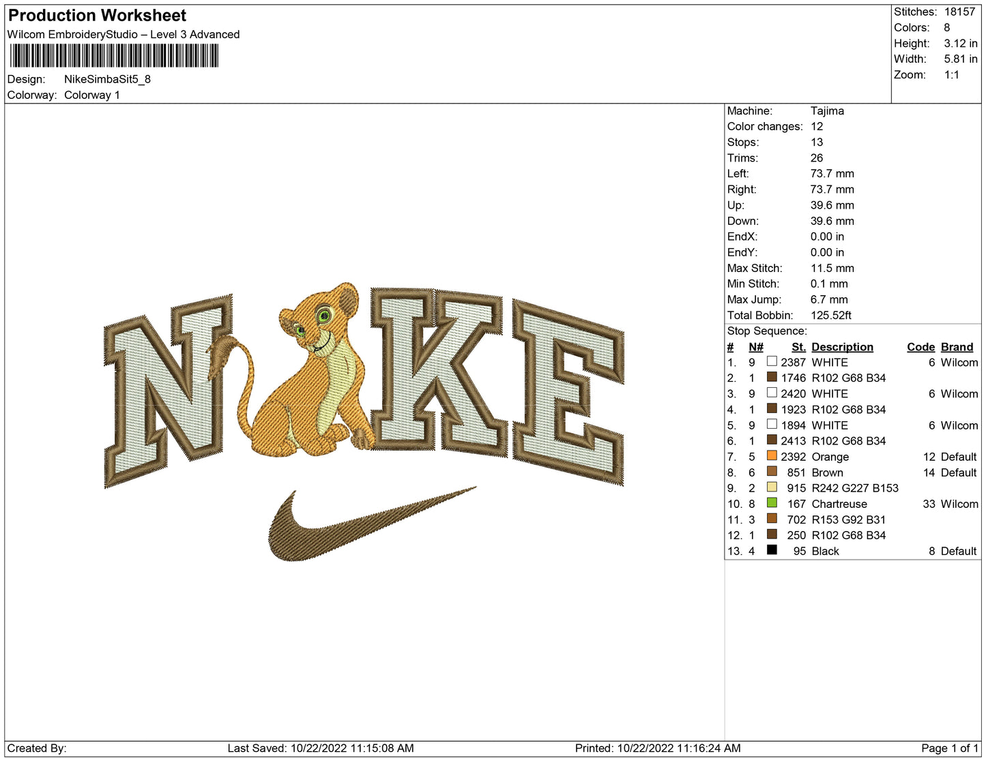Image resolution: width=986 pixels, height=758 pixels.
Task: Click the Max Jump value "6.7 mm"
Action: pyautogui.click(x=829, y=300)
